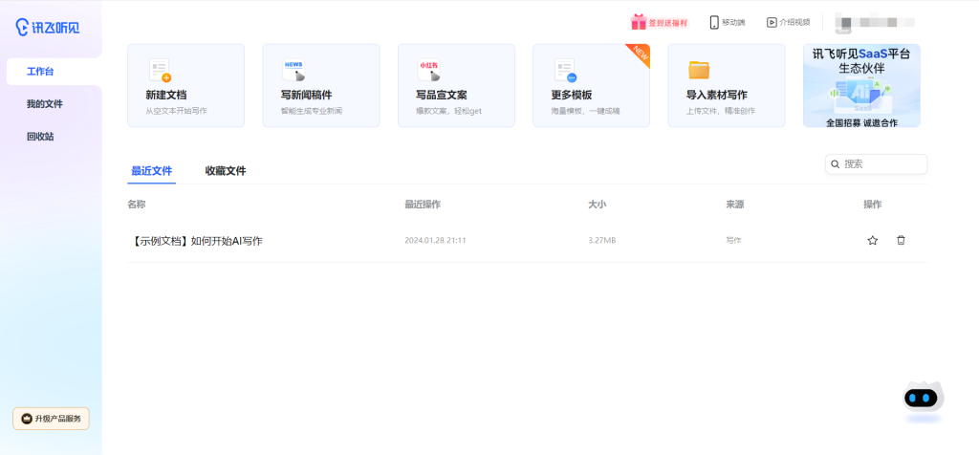Open 【示例文档】如何开始AI写作 file
979x455 pixels.
(x=196, y=241)
